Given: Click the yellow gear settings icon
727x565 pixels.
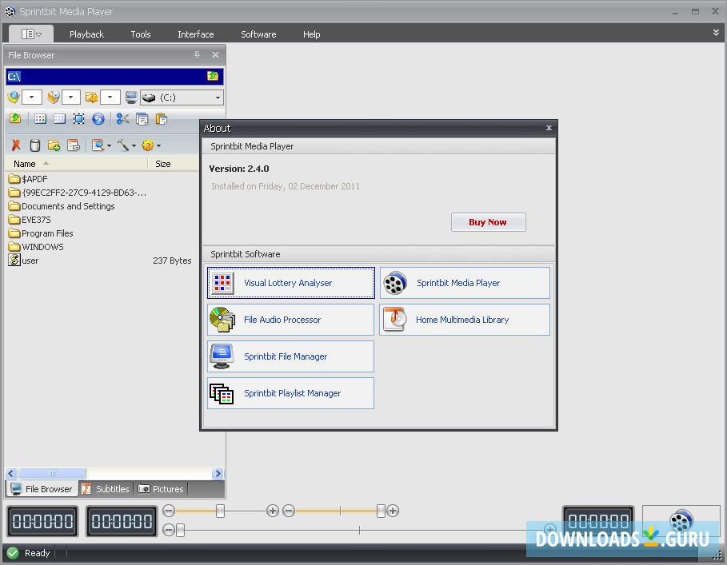Looking at the screenshot, I should pos(148,145).
